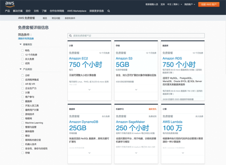Click the magnifier icon in the product search box

[x=70, y=35]
